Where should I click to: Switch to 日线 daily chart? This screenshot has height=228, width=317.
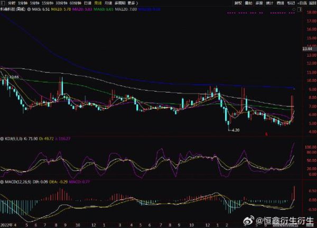coord(88,3)
